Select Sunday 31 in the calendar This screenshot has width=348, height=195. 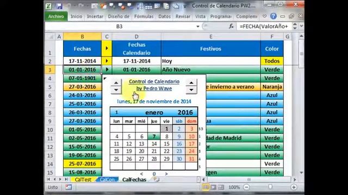(x=191, y=159)
